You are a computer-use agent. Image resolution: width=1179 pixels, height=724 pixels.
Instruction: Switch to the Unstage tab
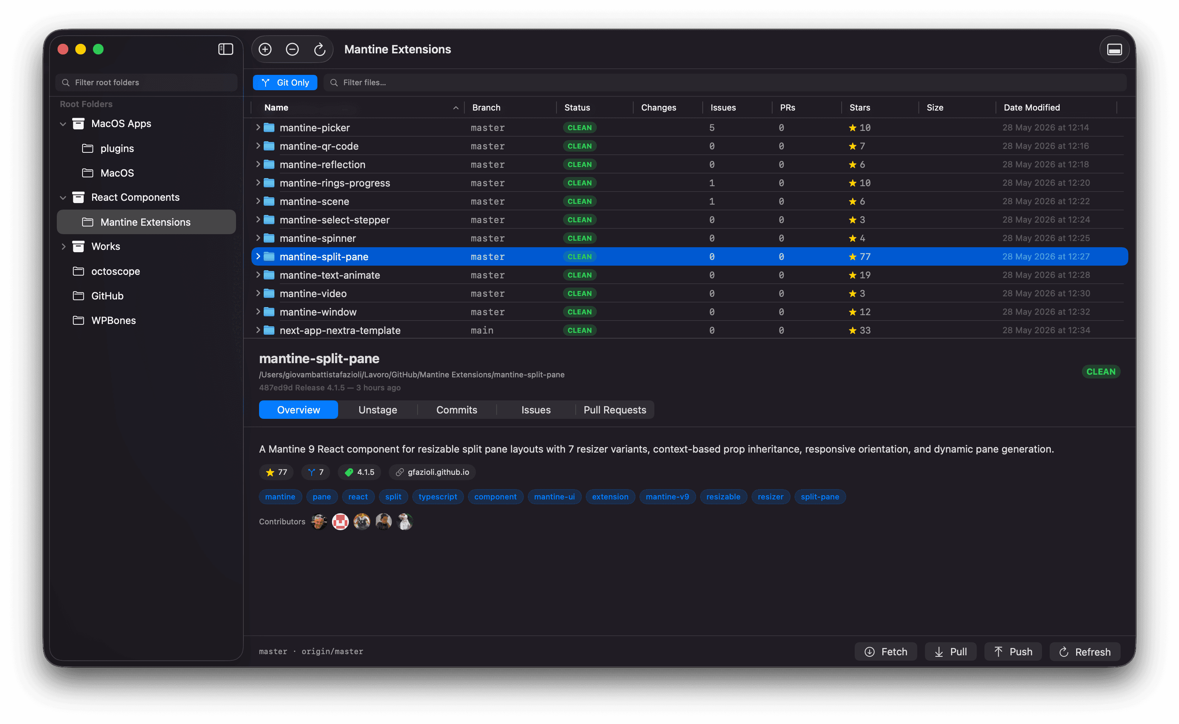tap(378, 410)
